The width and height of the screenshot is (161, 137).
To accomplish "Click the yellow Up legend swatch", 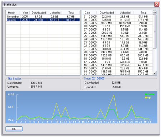I will (146, 98).
